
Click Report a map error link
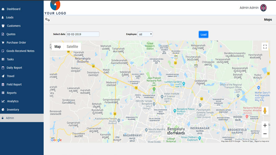[x=262, y=141]
